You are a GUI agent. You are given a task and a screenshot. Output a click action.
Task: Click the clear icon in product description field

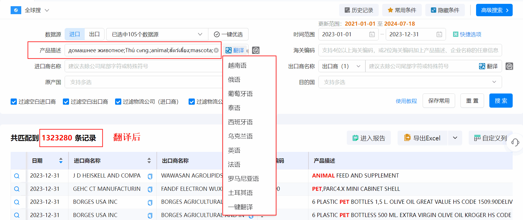[216, 50]
